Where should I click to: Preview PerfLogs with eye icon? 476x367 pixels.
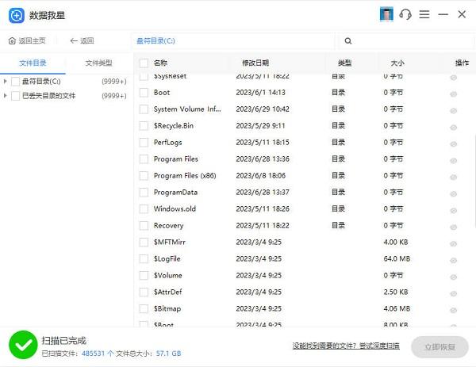[x=454, y=144]
